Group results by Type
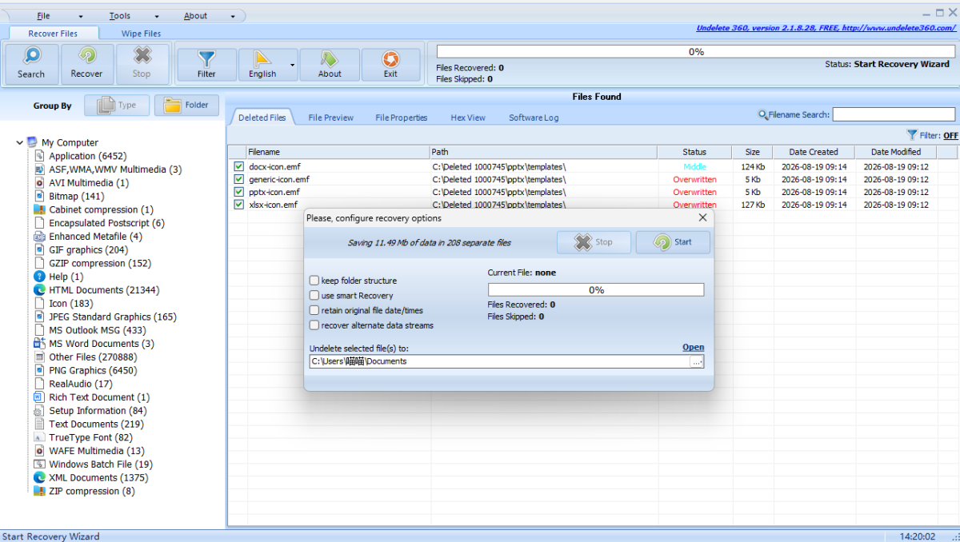This screenshot has width=960, height=542. (x=117, y=106)
